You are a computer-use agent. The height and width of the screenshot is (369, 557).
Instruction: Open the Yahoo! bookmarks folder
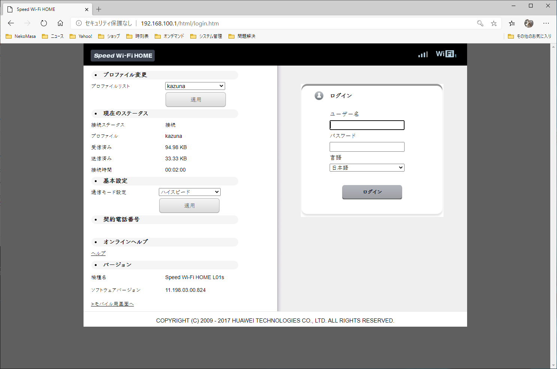[81, 36]
